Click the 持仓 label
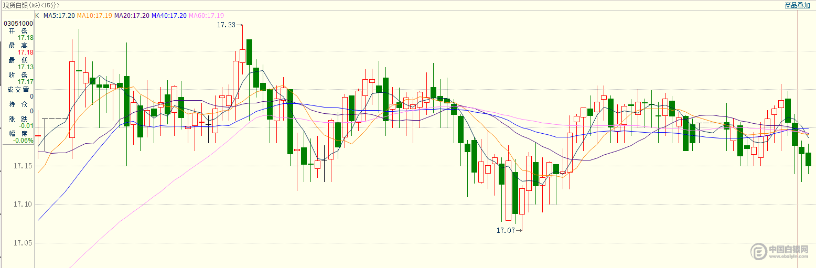Viewport: 816px width, 268px height. click(18, 104)
